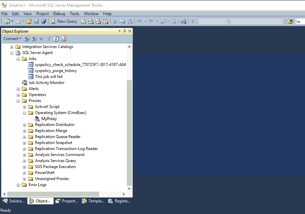Expand the Error Logs folder

18,185
